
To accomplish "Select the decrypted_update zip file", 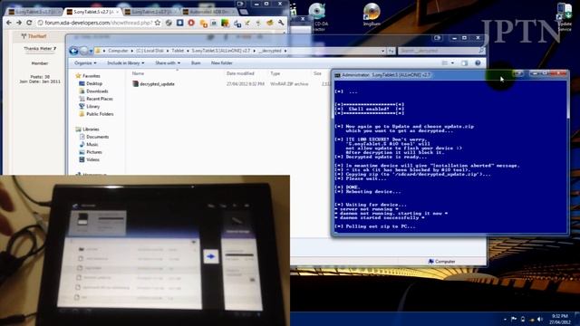I will [x=153, y=84].
